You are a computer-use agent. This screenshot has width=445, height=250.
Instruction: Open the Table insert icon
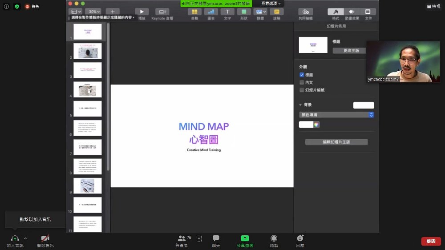point(195,12)
